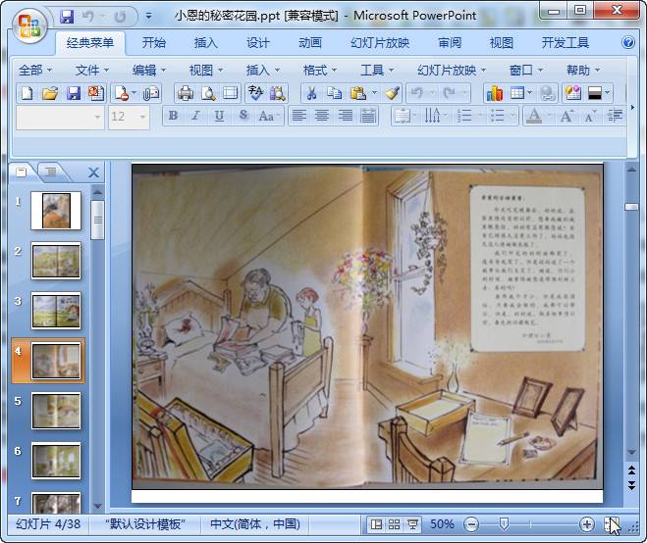The height and width of the screenshot is (543, 647).
Task: Click the print (printer) icon
Action: click(x=186, y=93)
